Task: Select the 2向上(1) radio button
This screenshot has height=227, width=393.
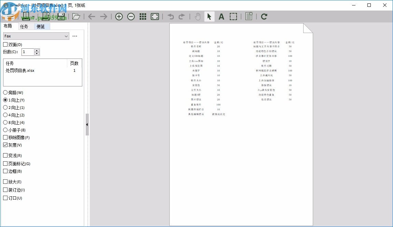Action: click(5, 108)
